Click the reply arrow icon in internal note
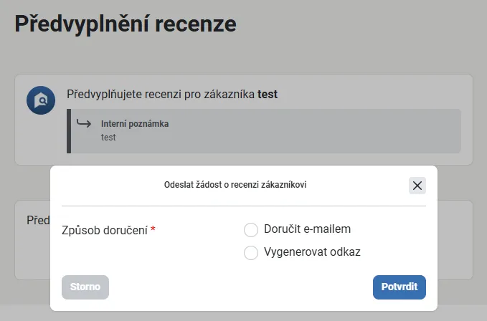The image size is (487, 321). [x=84, y=124]
